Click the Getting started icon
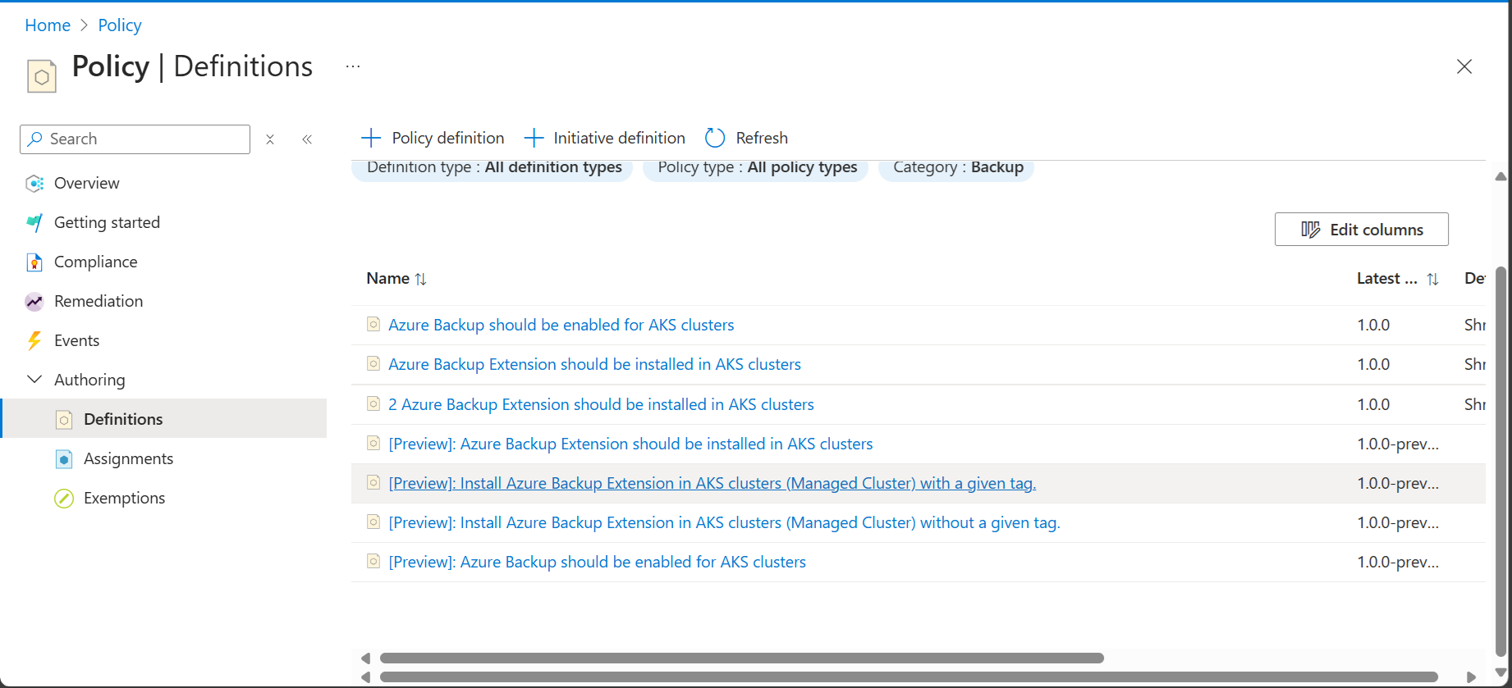 point(34,222)
